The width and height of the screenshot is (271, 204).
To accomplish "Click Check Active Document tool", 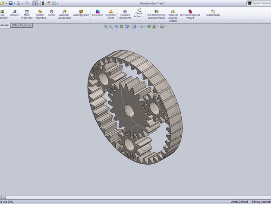I will 139,13.
